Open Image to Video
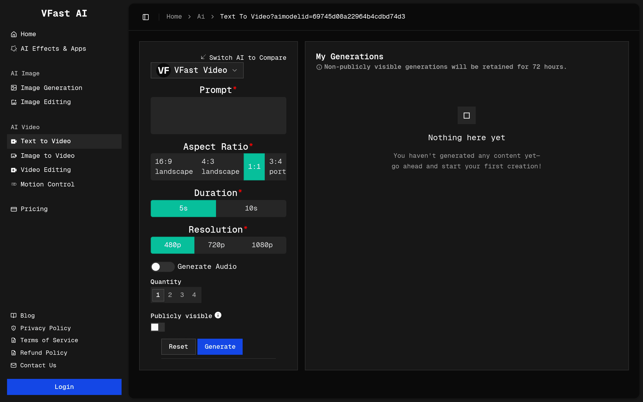643x402 pixels. tap(64, 156)
